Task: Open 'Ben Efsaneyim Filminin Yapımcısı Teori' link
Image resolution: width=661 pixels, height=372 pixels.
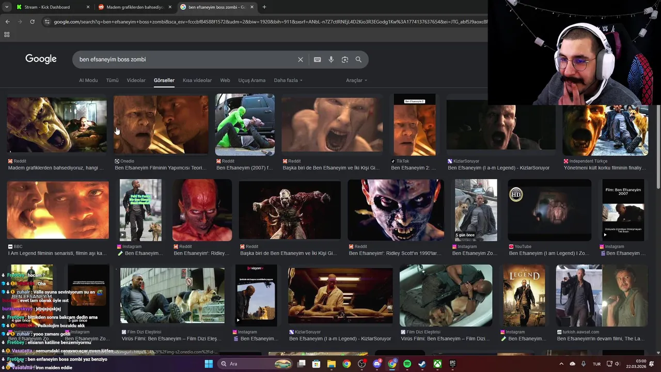Action: [x=161, y=168]
